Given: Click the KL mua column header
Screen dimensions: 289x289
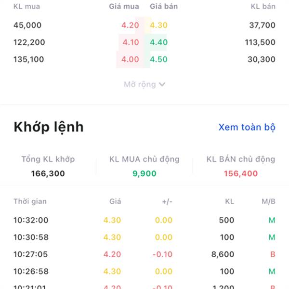Looking at the screenshot, I should (x=26, y=6).
